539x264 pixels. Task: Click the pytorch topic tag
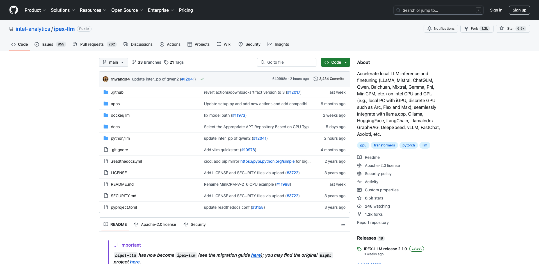[x=408, y=145]
